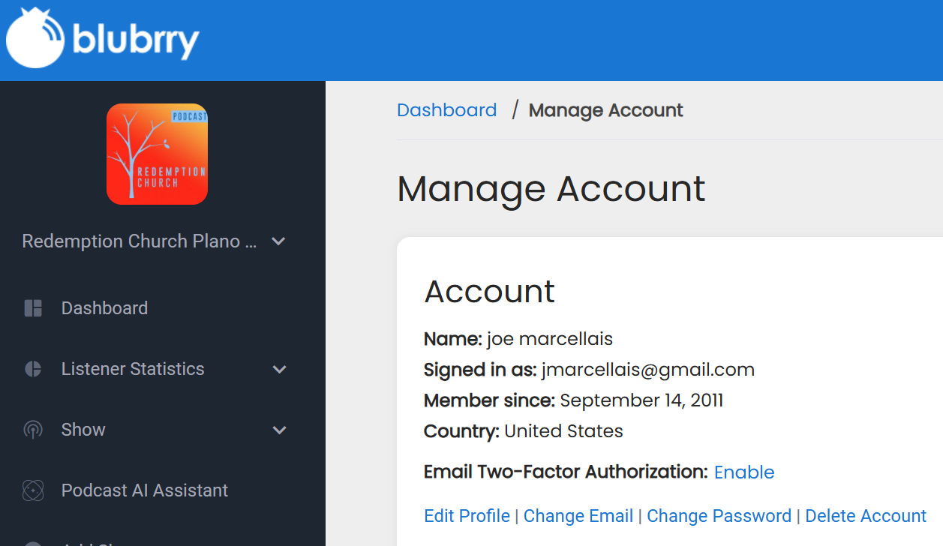943x546 pixels.
Task: Click the Redemption Church podcast artwork
Action: (157, 154)
